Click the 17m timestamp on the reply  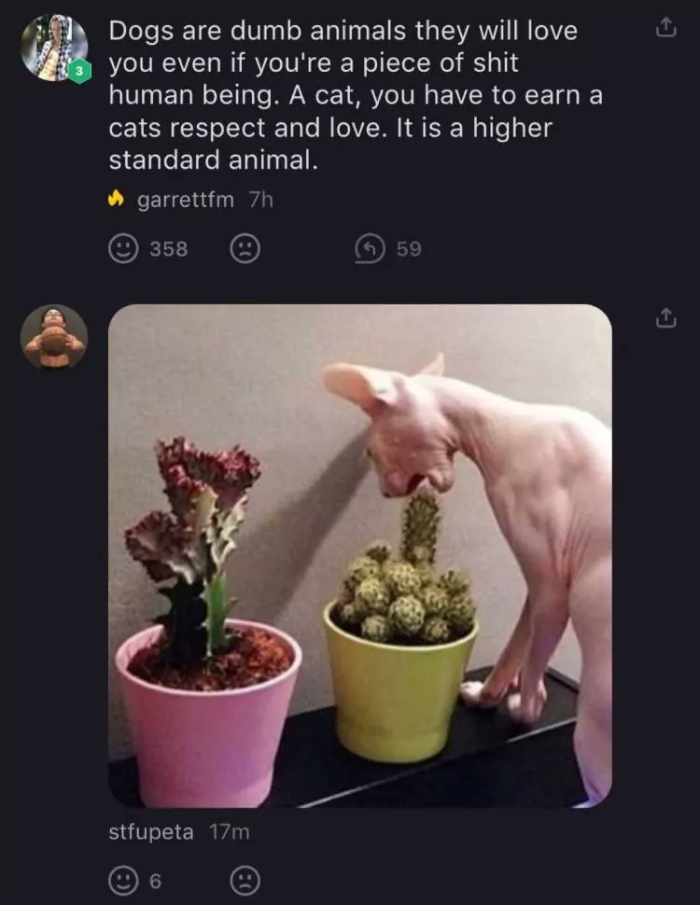[x=230, y=831]
